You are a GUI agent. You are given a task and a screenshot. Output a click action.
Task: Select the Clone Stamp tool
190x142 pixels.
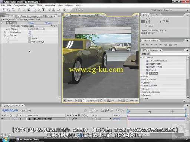[54, 10]
